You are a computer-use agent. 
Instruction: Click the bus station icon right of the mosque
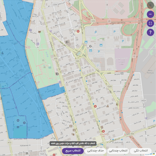(x=101, y=45)
